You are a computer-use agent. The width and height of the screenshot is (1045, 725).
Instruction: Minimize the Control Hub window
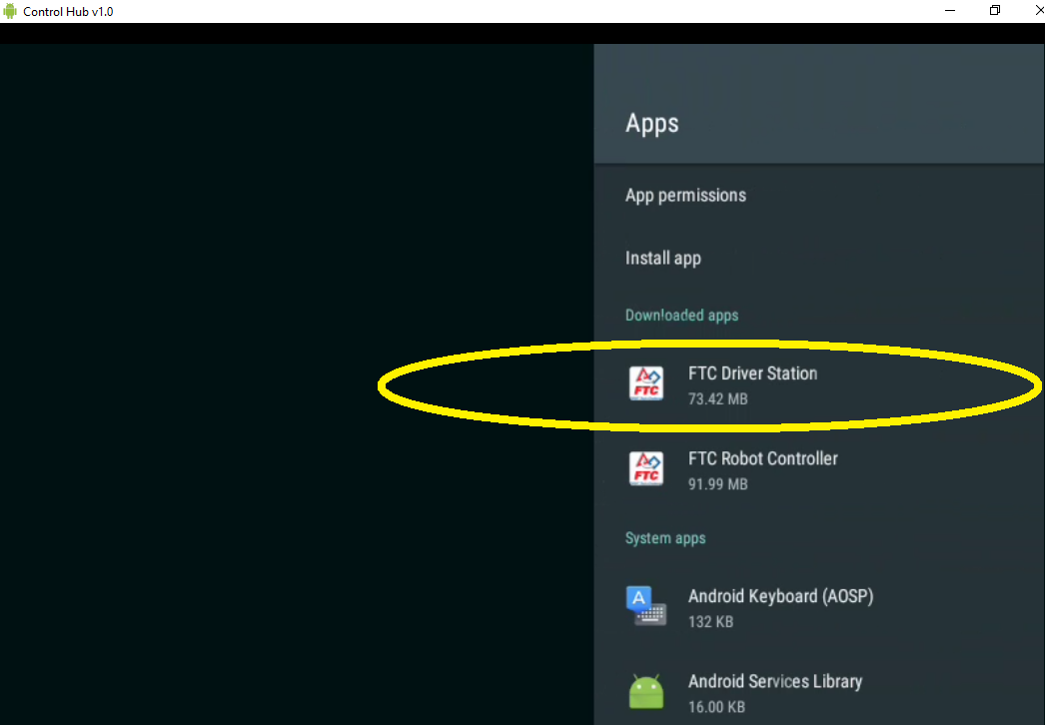click(x=950, y=11)
